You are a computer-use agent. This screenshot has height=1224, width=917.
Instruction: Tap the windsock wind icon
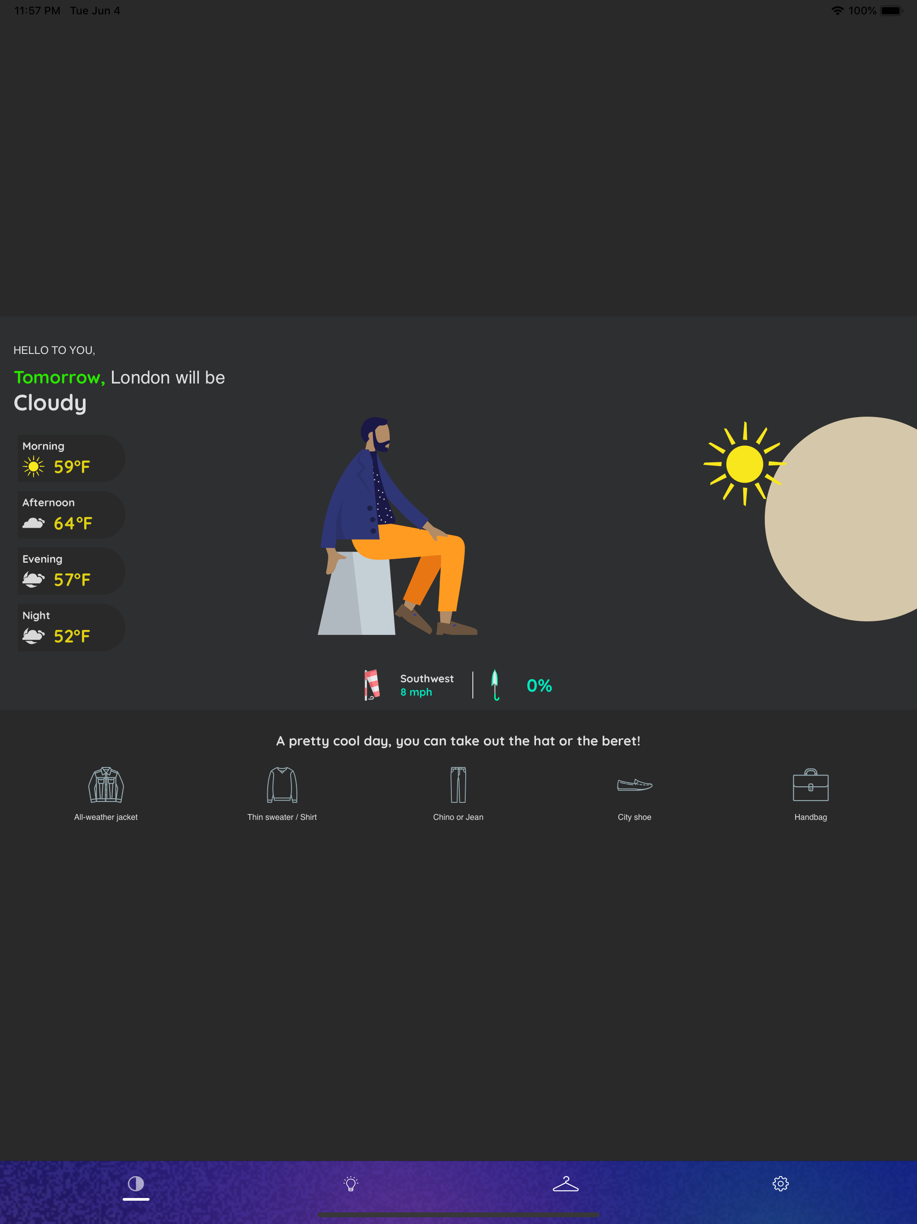click(372, 685)
